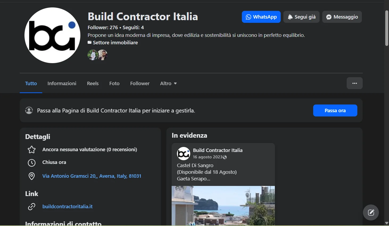Screen dimensions: 389x226
Task: Click the Settore immobiliare category label
Action: pos(115,43)
